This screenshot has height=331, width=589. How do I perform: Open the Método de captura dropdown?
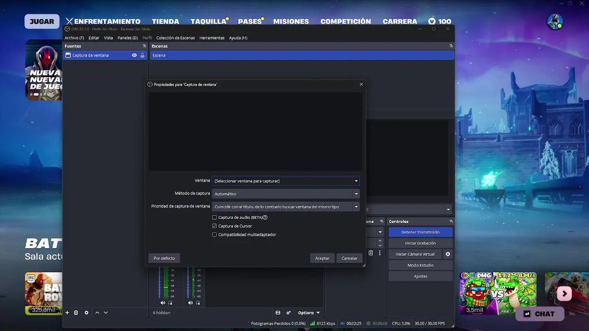click(x=286, y=194)
